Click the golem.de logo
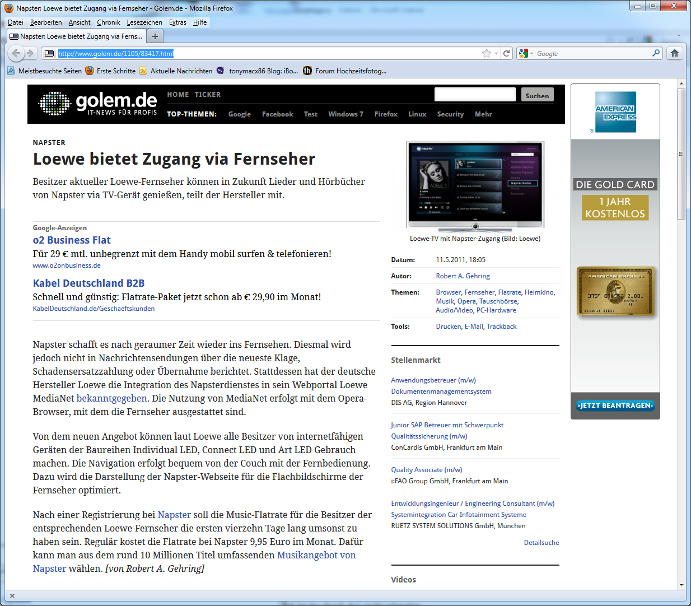691x606 pixels. point(97,104)
